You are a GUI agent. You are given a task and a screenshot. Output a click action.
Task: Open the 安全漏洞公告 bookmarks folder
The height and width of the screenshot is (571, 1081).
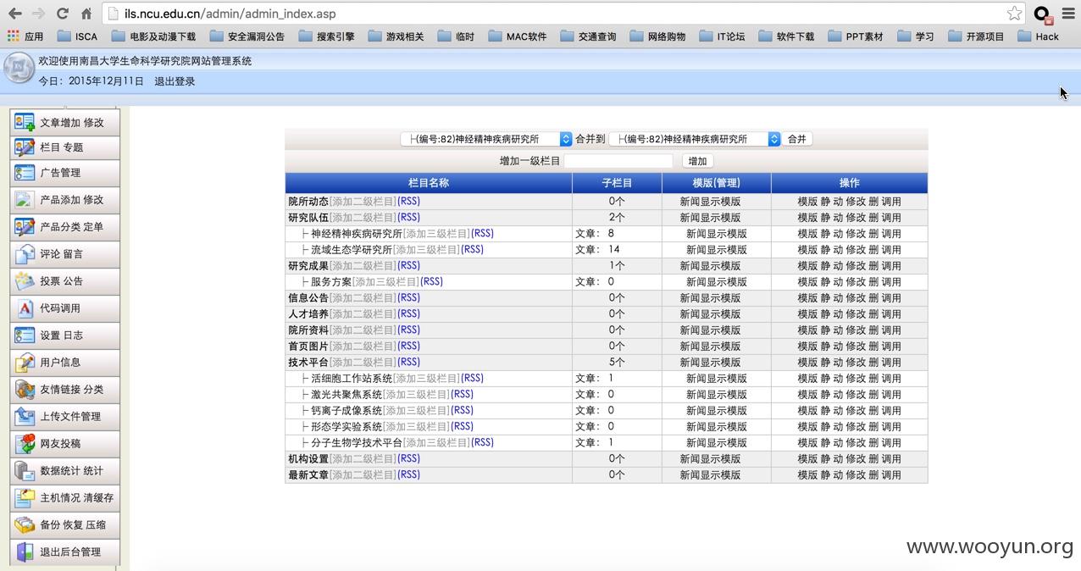click(247, 36)
